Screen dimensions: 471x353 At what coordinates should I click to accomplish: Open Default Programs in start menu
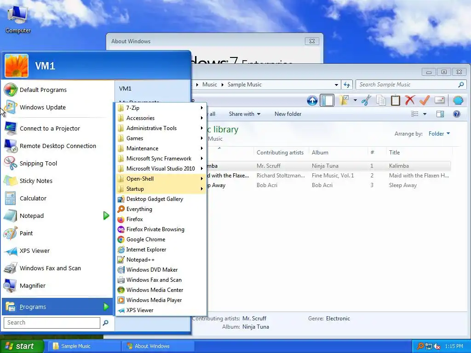57,90
